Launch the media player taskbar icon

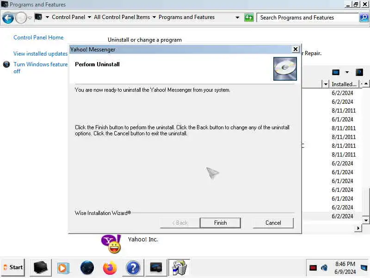click(63, 268)
